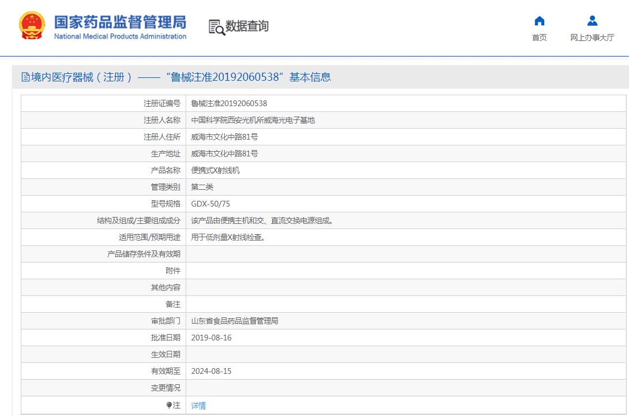This screenshot has height=416, width=629.
Task: Click the 结构及组成/主要组成成分 label
Action: (139, 220)
